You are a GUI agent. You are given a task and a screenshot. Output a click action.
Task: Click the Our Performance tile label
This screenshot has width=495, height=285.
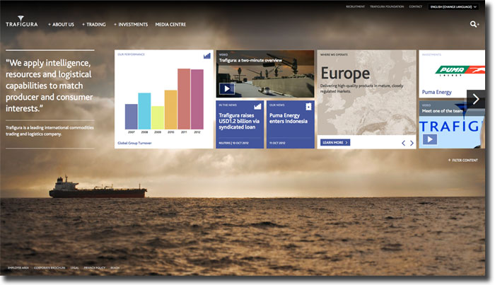tap(131, 54)
